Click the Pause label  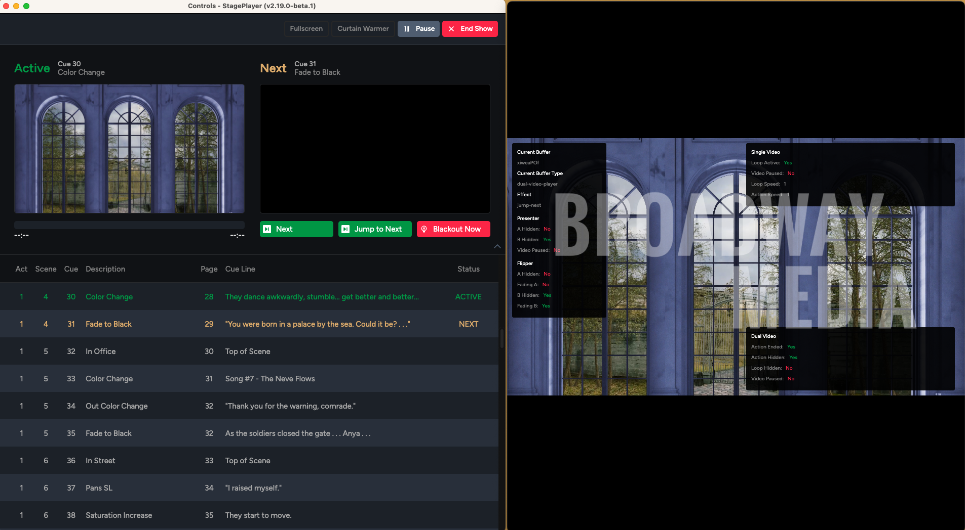click(x=425, y=29)
